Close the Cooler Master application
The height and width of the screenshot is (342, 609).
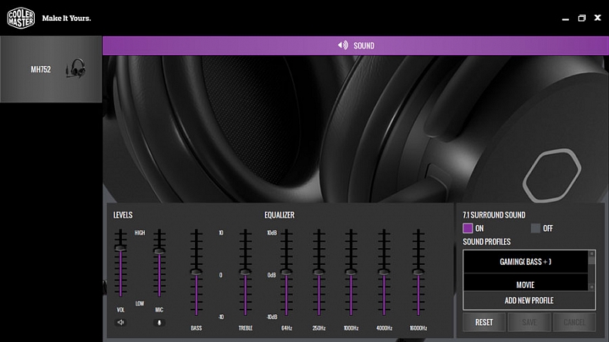(x=597, y=18)
